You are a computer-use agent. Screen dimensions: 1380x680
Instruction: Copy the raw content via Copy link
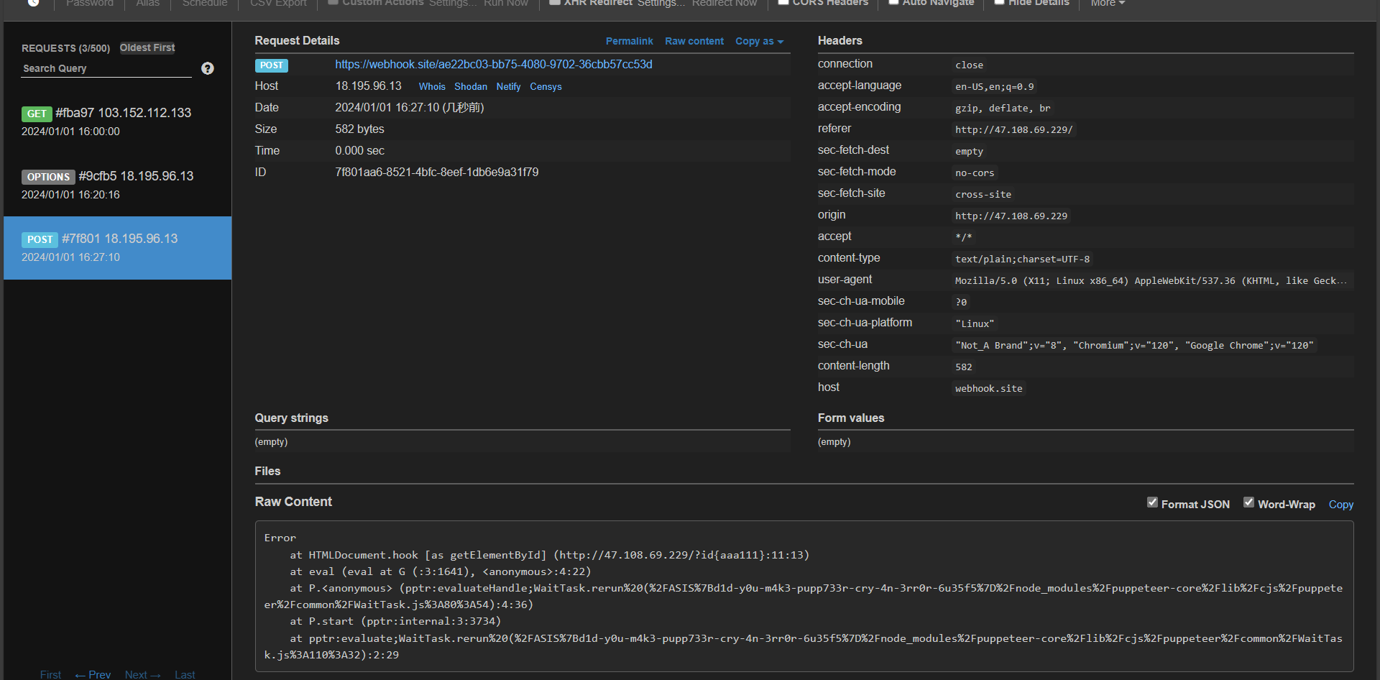(x=1340, y=505)
